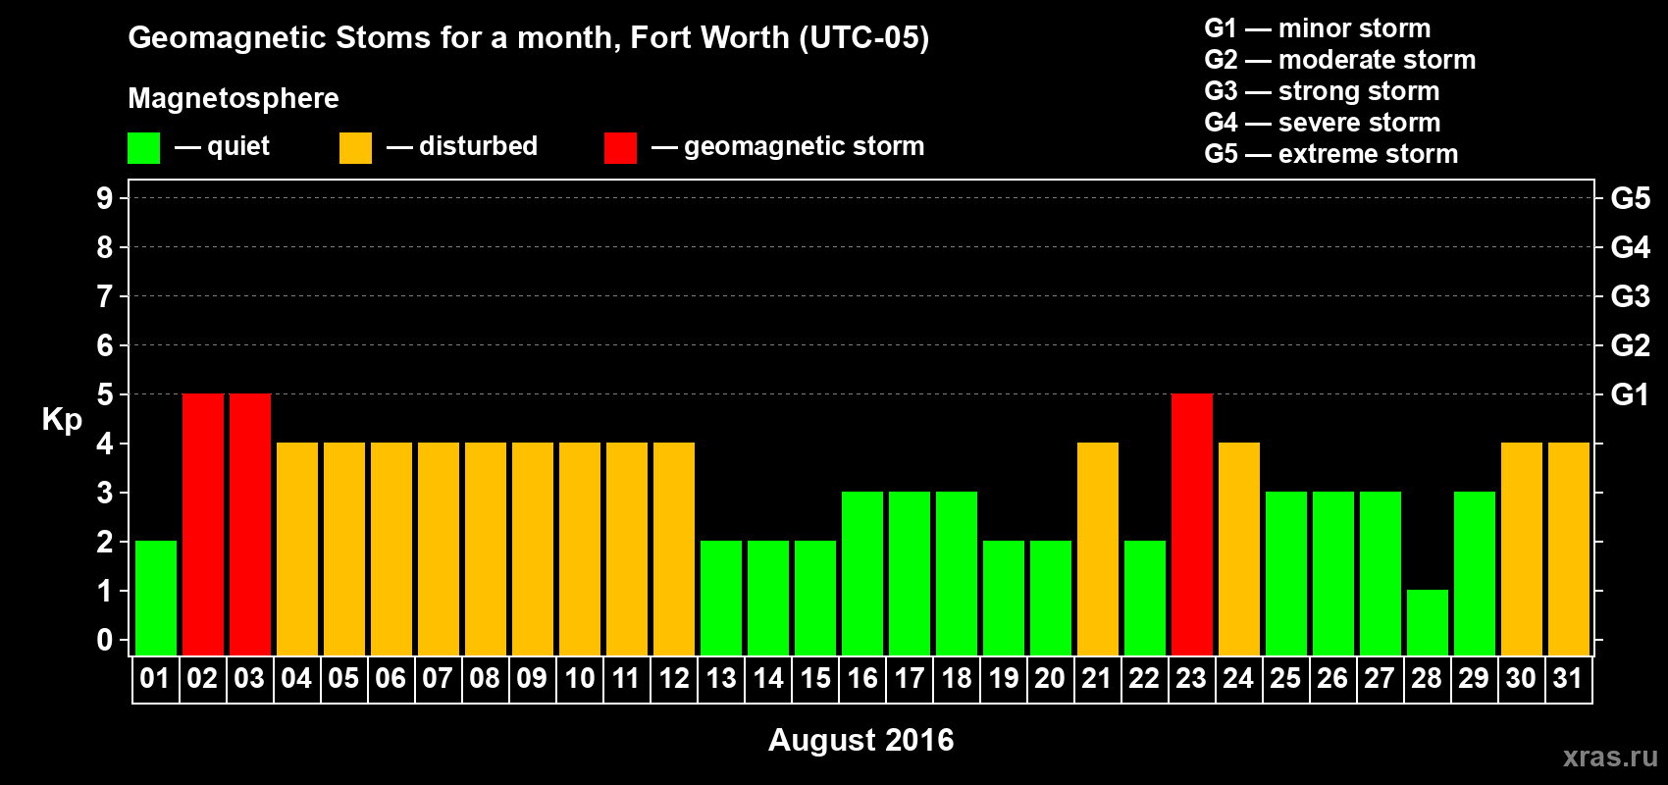Click the green quiet legend swatch
The image size is (1668, 785).
(143, 148)
